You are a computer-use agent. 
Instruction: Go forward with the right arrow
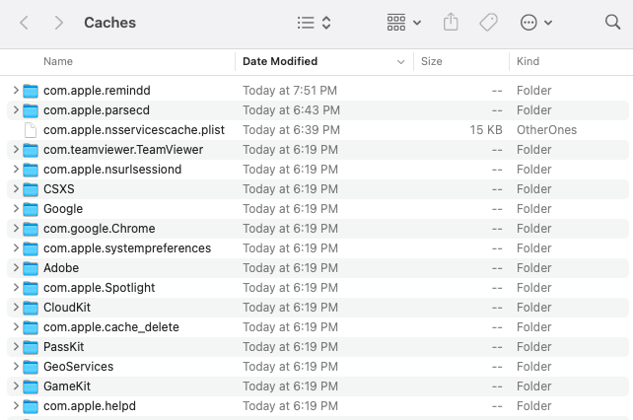(x=59, y=23)
